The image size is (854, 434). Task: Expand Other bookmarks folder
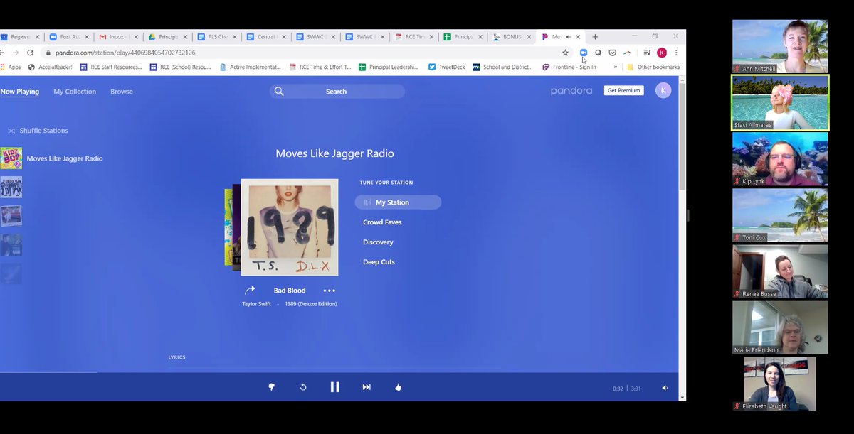click(x=653, y=67)
